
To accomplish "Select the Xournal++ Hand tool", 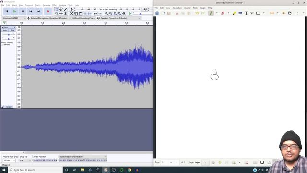I will (x=290, y=13).
